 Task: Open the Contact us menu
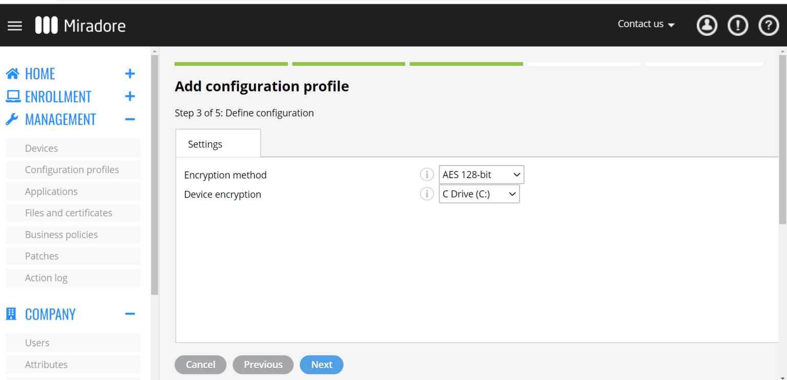(646, 24)
